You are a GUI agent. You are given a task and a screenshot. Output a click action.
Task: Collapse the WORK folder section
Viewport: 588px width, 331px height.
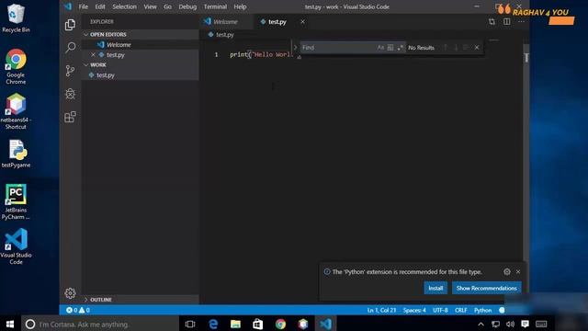coord(141,65)
